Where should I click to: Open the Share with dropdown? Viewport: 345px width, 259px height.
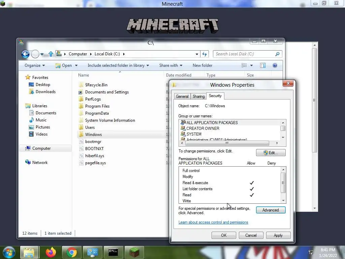[x=171, y=65]
